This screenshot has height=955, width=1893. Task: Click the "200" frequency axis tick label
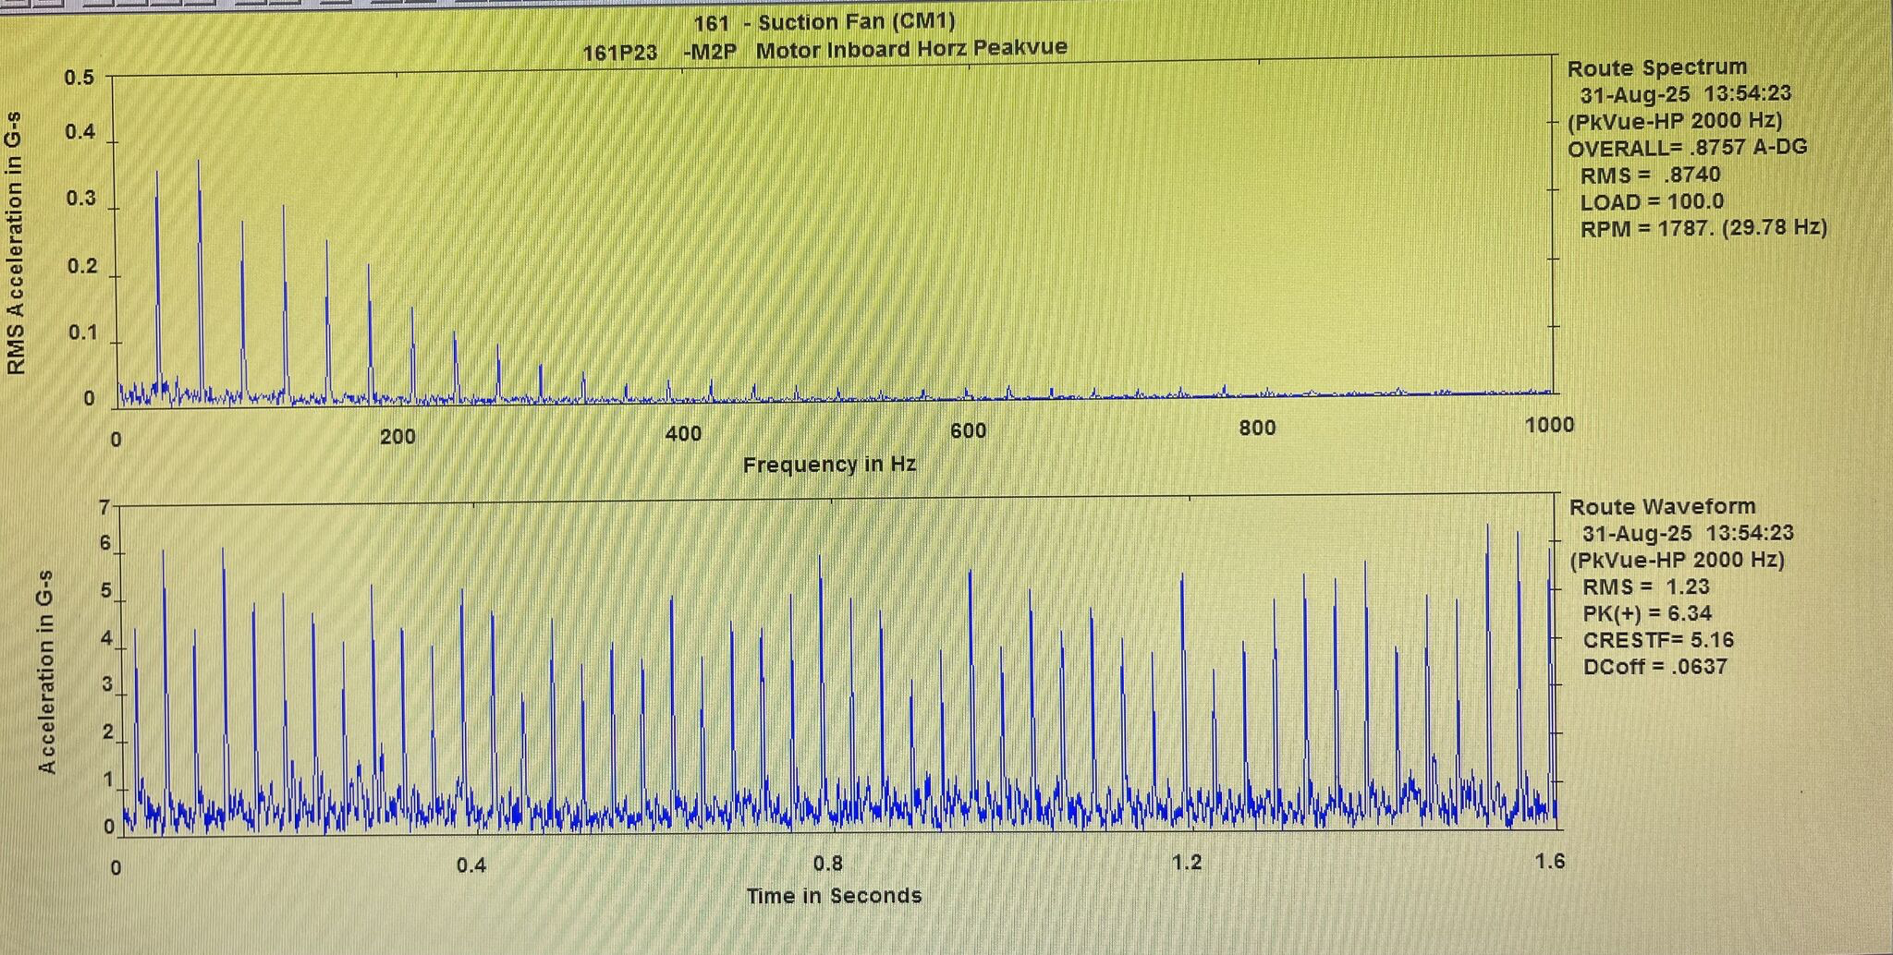[x=397, y=437]
